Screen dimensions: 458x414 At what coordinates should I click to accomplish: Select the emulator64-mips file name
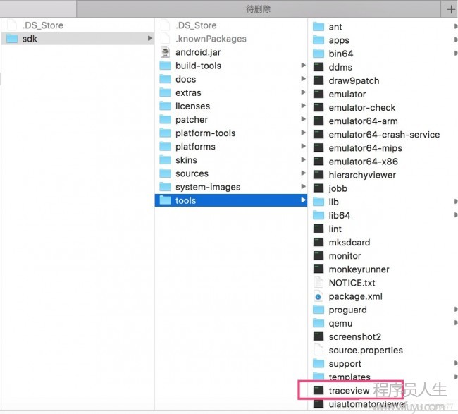366,148
